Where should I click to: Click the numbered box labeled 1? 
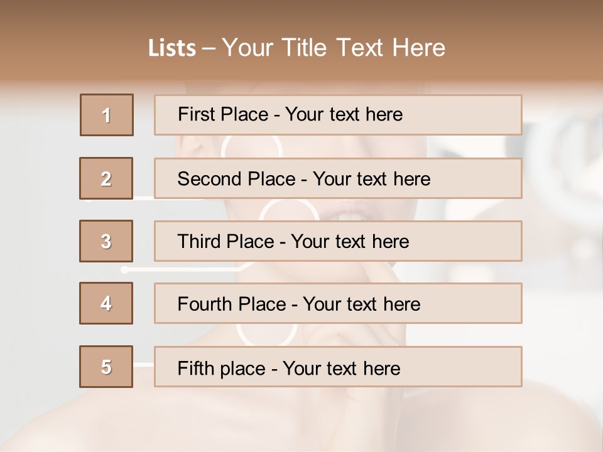tap(107, 115)
